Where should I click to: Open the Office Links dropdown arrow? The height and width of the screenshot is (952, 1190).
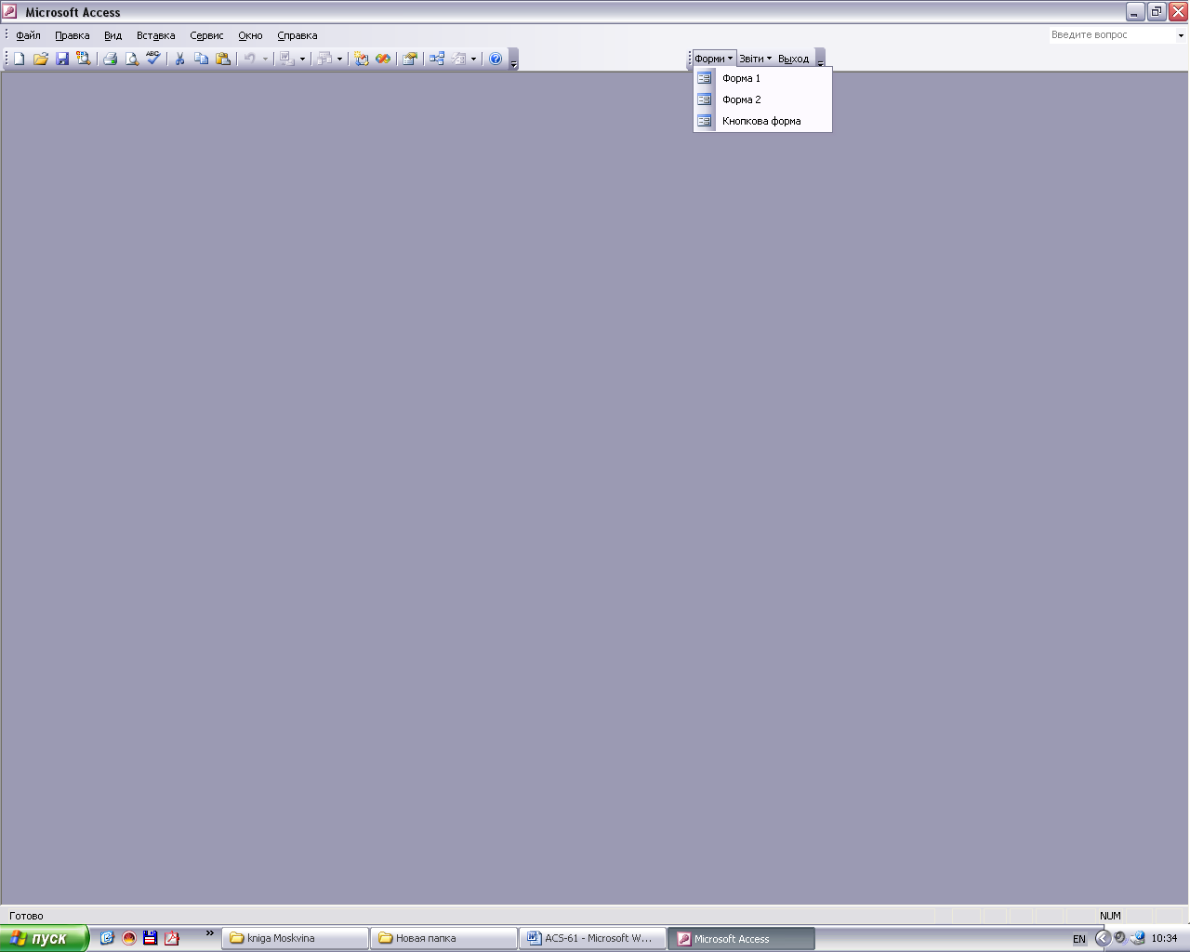click(x=302, y=59)
